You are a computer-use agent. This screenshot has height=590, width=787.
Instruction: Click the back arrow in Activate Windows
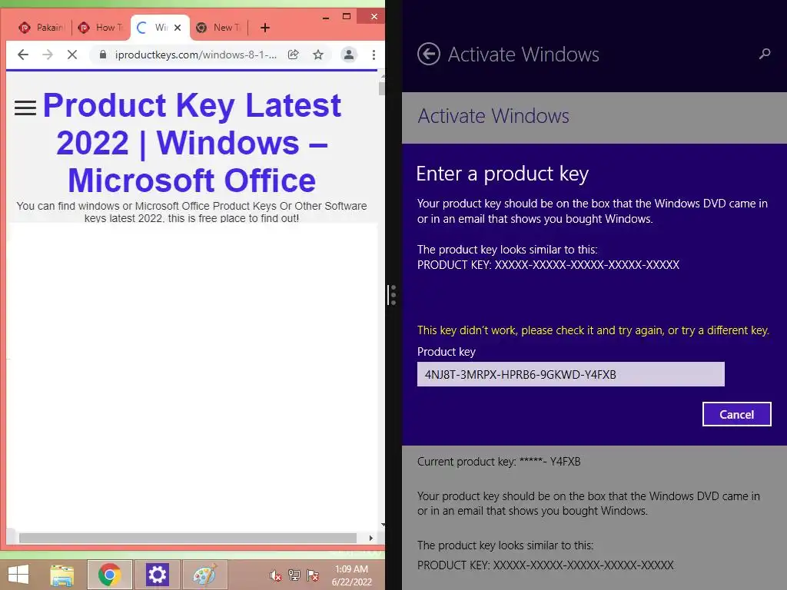pyautogui.click(x=429, y=55)
